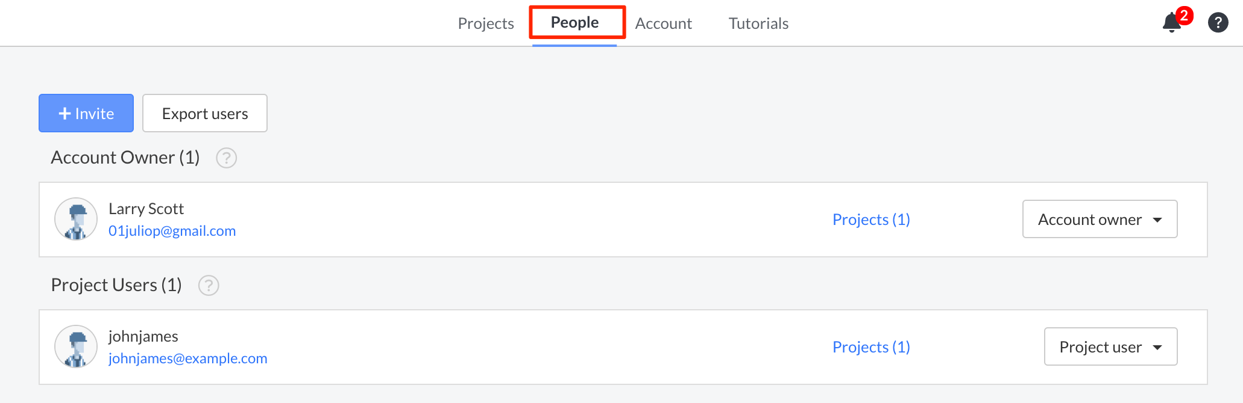Click the red notification count badge
Viewport: 1243px width, 403px height.
tap(1184, 16)
